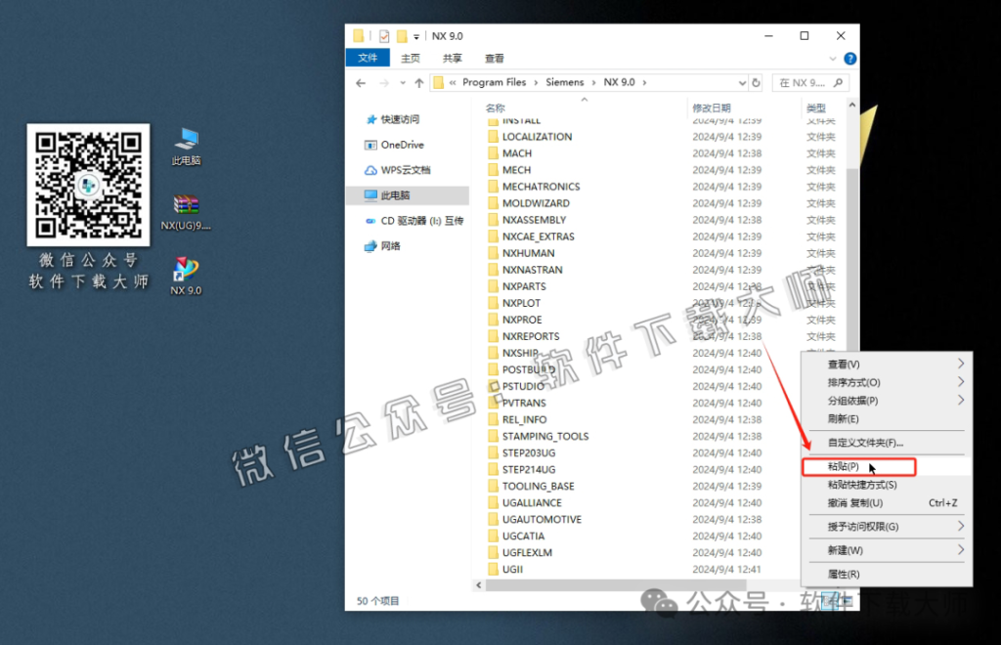1001x645 pixels.
Task: Switch to the 查看 ribbon tab
Action: 493,58
